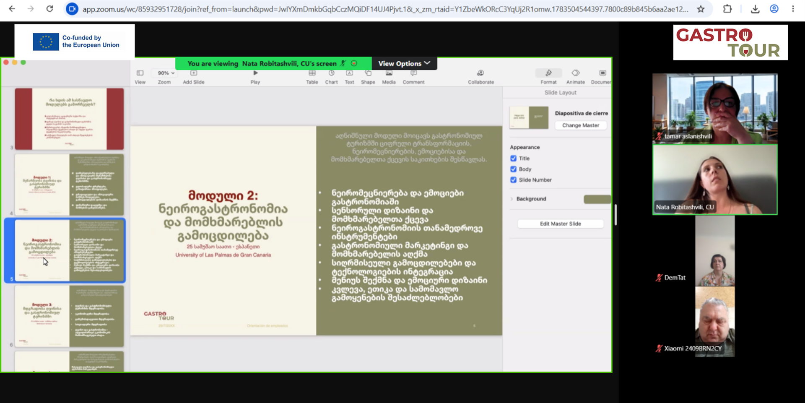805x403 pixels.
Task: Toggle the Title checkbox
Action: [513, 159]
